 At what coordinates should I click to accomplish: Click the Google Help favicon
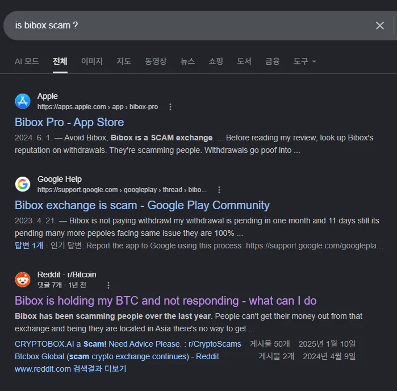coord(23,184)
